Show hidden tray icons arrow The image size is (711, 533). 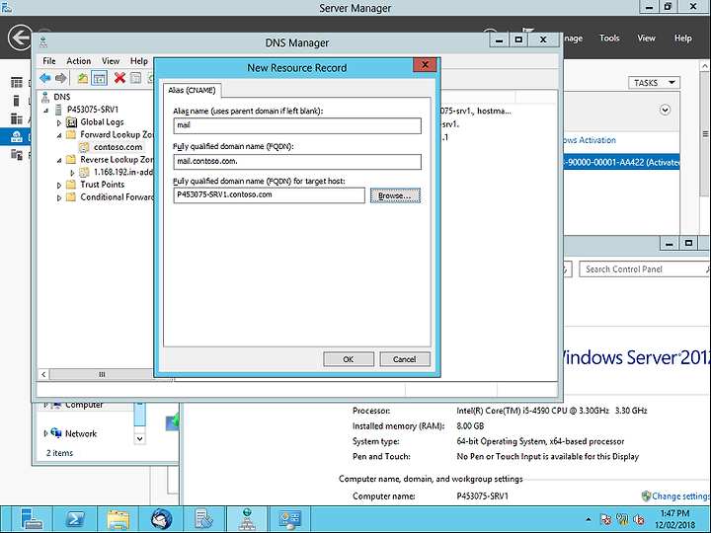tap(589, 519)
